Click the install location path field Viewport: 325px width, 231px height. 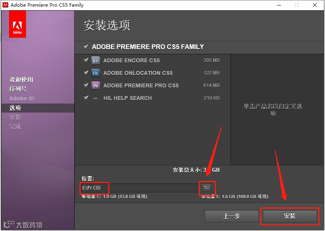[x=140, y=188]
